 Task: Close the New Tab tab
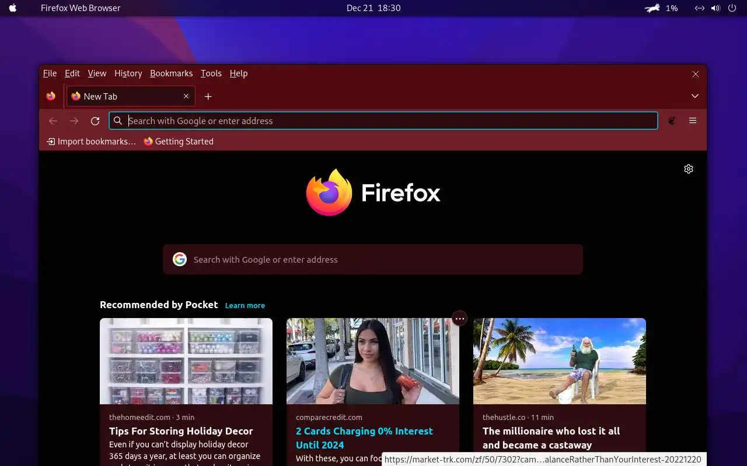(186, 96)
